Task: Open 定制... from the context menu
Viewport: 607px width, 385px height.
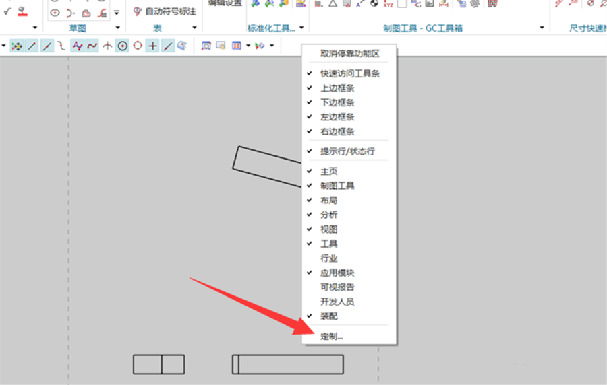Action: pos(349,337)
